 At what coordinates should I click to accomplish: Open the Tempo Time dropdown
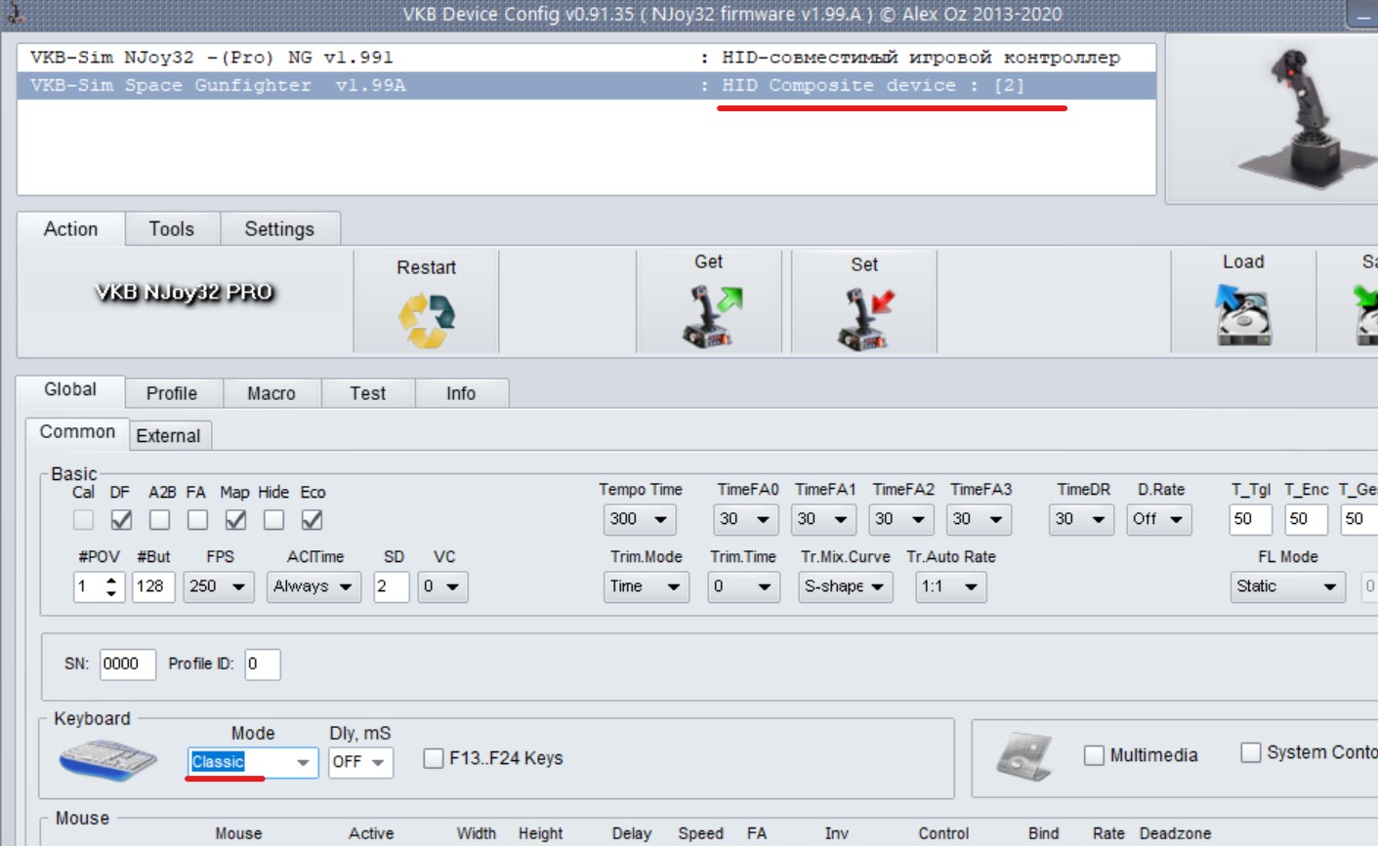(x=640, y=519)
